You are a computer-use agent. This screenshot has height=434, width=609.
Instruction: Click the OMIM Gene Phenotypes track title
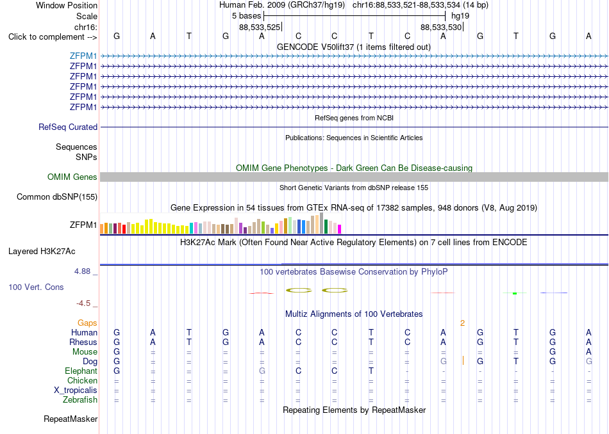(354, 168)
